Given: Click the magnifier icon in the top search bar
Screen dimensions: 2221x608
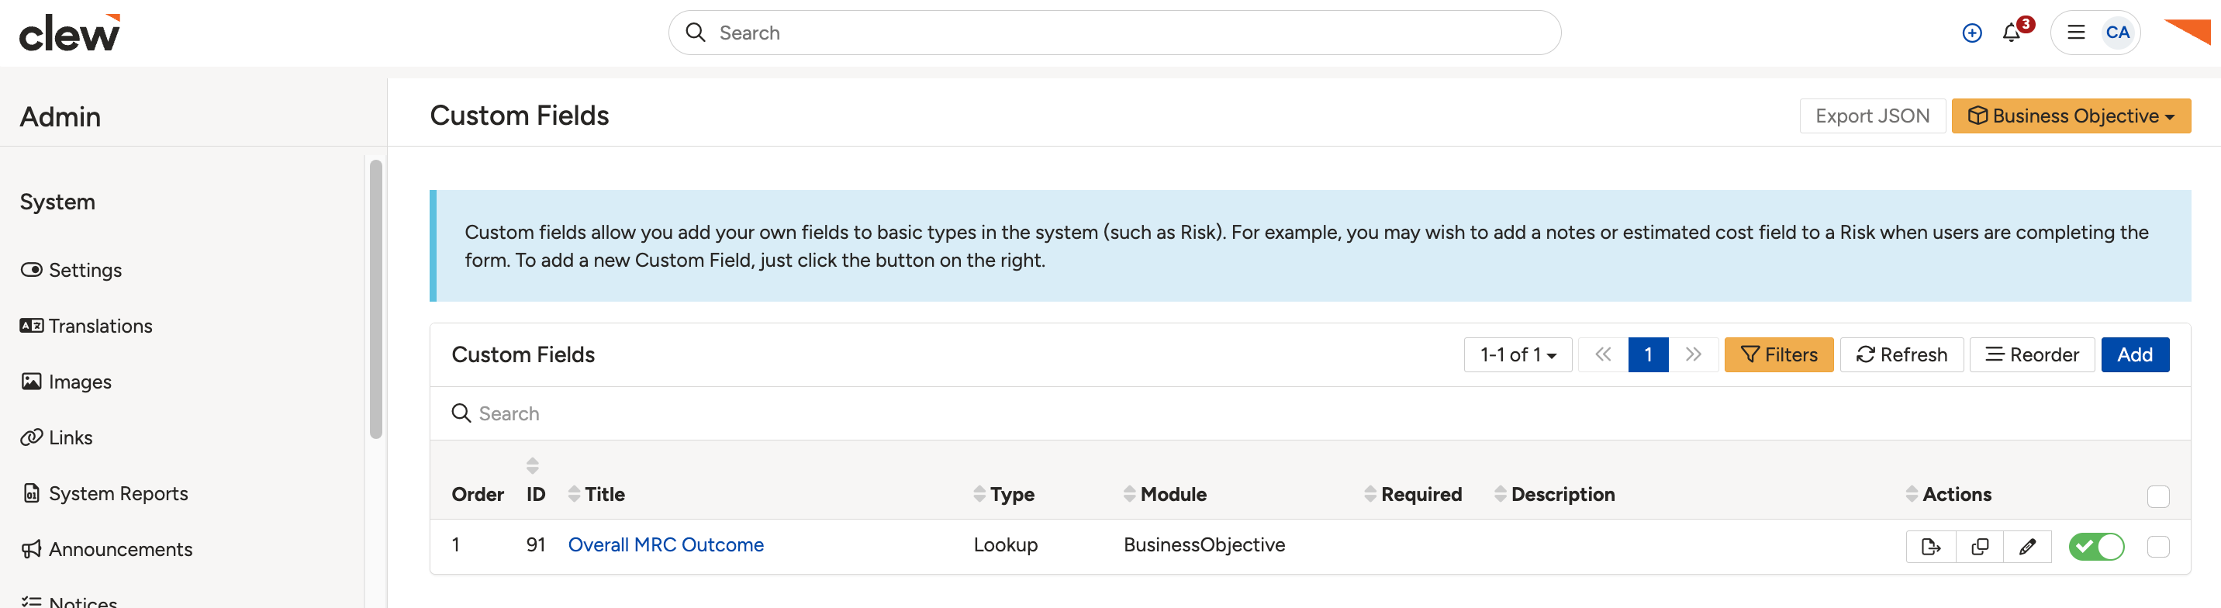Looking at the screenshot, I should (x=695, y=33).
